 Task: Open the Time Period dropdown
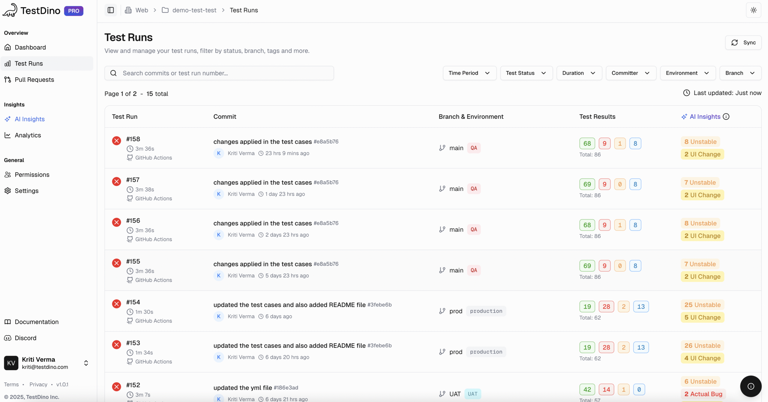[469, 73]
